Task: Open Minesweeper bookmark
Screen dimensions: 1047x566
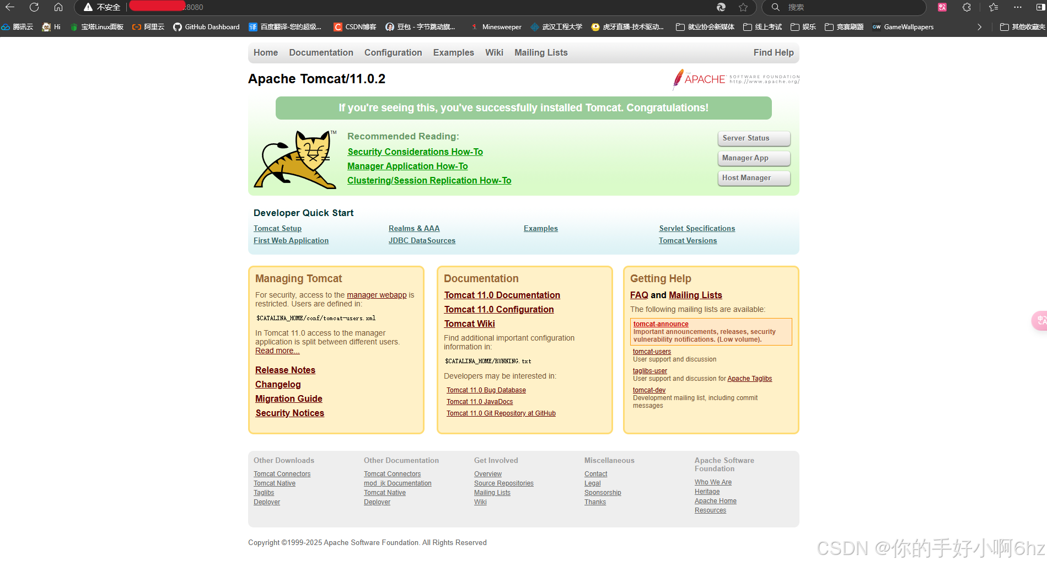Action: click(496, 27)
